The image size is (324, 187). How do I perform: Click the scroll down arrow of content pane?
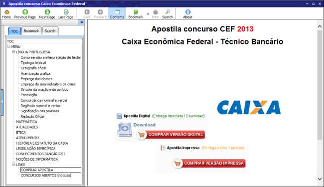[320, 179]
